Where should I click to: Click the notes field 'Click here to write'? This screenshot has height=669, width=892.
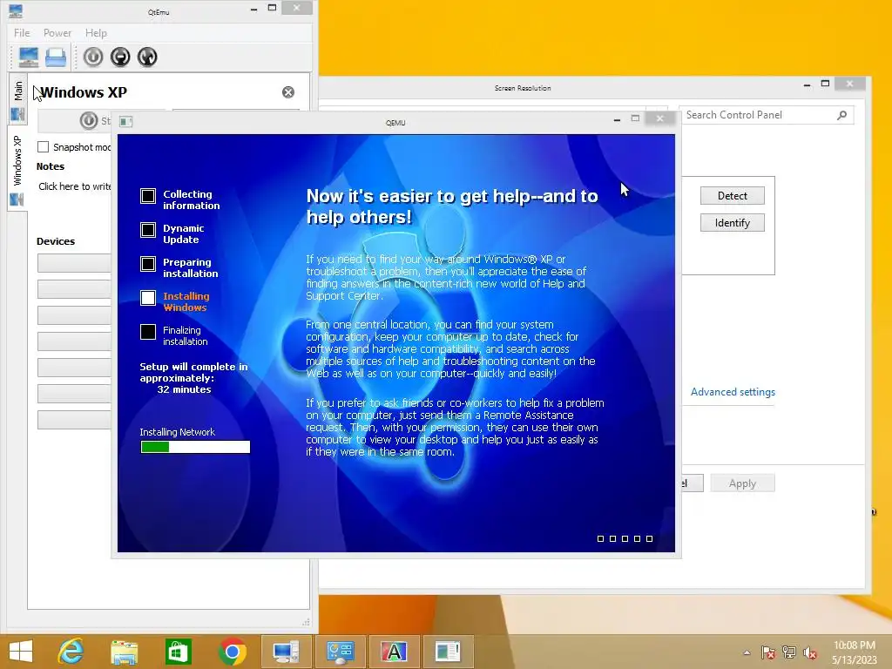(x=75, y=186)
